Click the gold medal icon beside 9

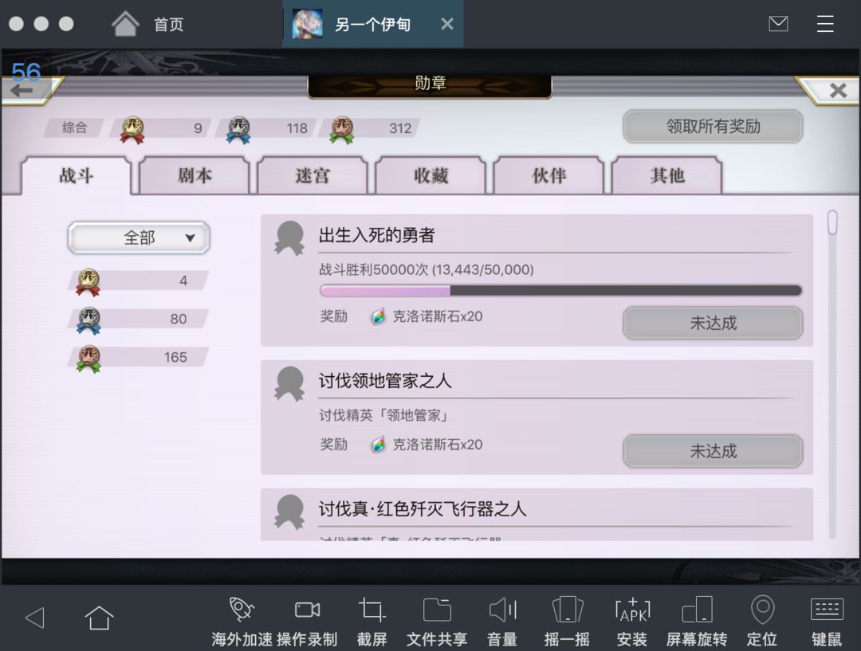coord(132,130)
